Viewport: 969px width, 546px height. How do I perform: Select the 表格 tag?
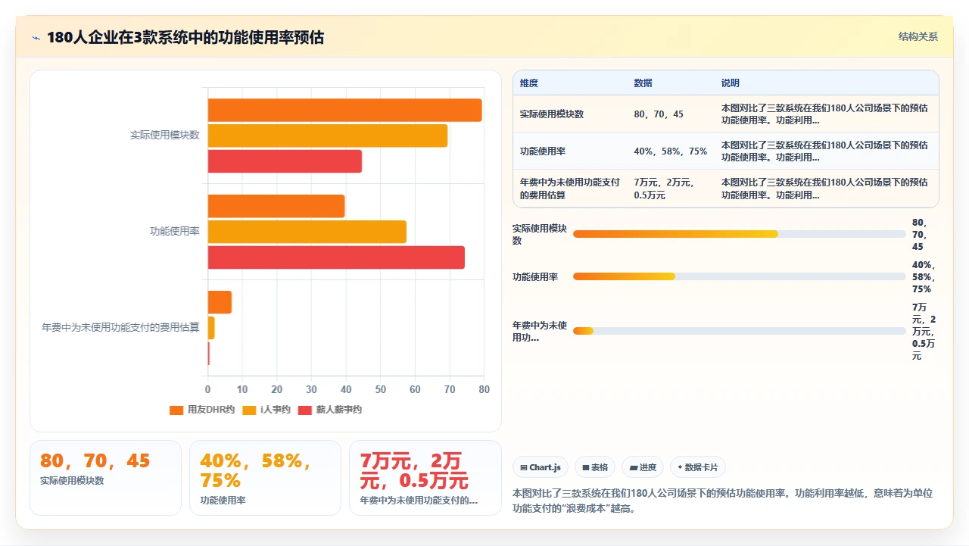(x=596, y=467)
